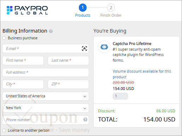Focus the Full address field

coord(46,72)
